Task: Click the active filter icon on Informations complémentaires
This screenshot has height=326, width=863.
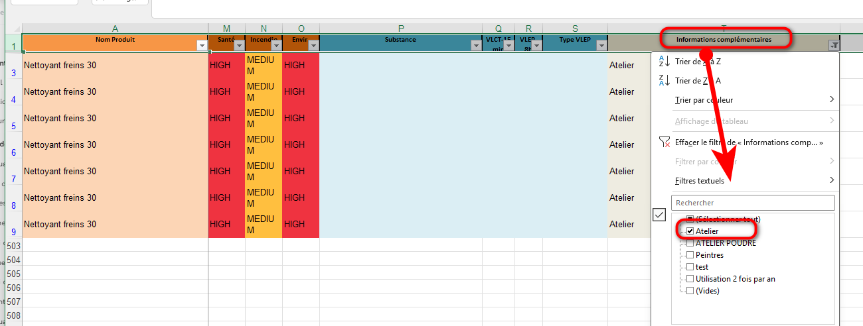Action: pos(834,45)
